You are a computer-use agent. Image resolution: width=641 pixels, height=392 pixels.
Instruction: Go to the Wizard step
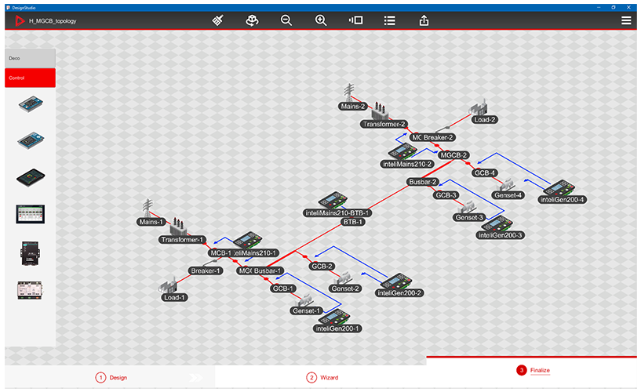[x=322, y=378]
